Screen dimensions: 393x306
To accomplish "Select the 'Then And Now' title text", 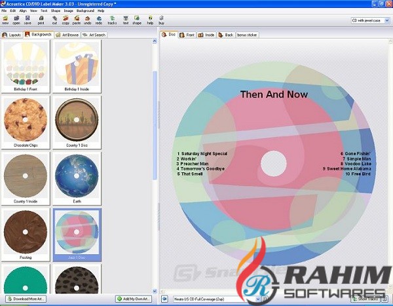I will point(274,94).
